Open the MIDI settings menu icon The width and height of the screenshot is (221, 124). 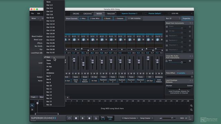pyautogui.click(x=186, y=118)
